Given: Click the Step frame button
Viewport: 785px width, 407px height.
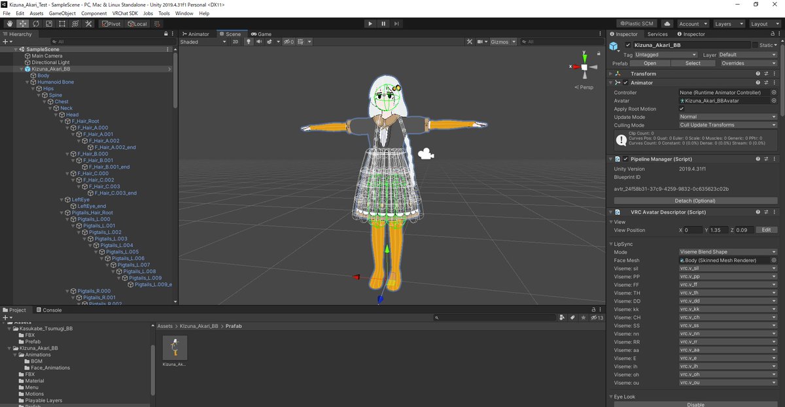Looking at the screenshot, I should (x=397, y=24).
